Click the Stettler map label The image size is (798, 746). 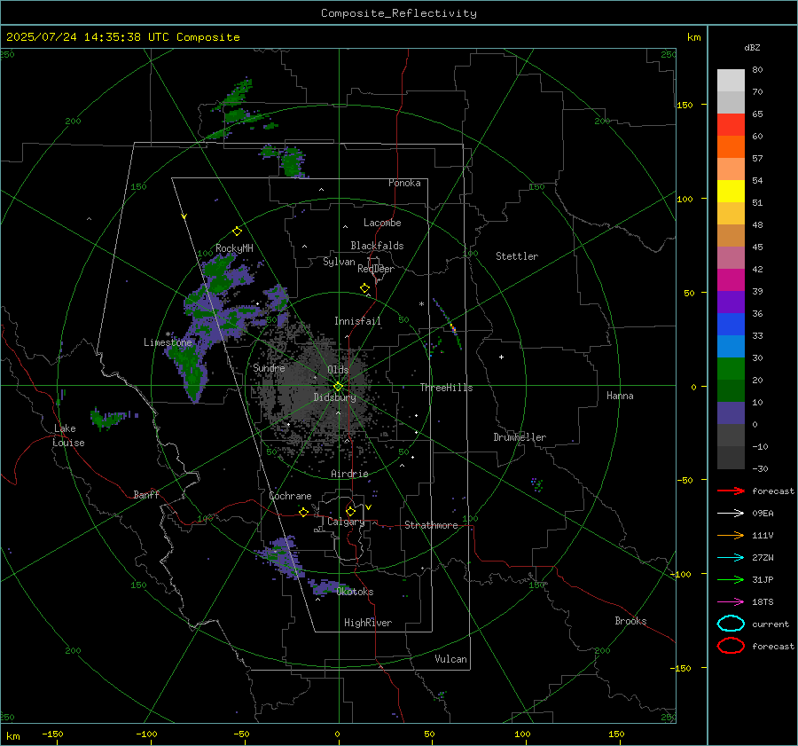[x=517, y=256]
